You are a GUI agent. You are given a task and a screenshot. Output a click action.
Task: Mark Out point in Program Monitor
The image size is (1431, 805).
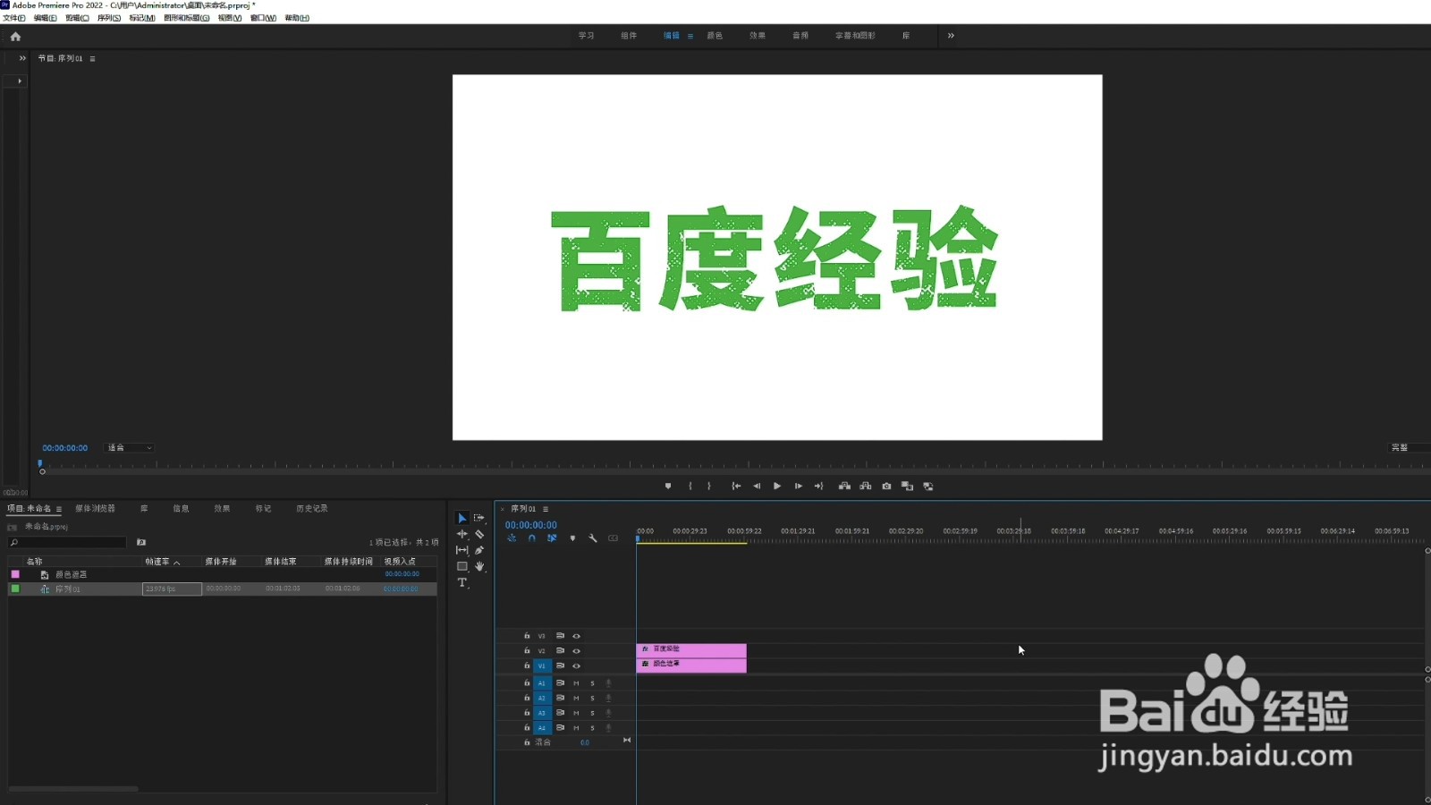coord(709,486)
